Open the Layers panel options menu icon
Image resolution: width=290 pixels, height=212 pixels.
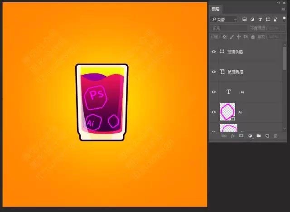click(283, 9)
